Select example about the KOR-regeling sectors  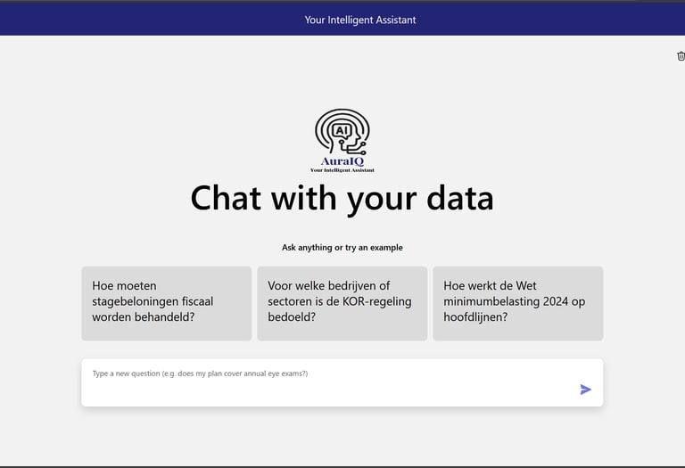pos(342,303)
